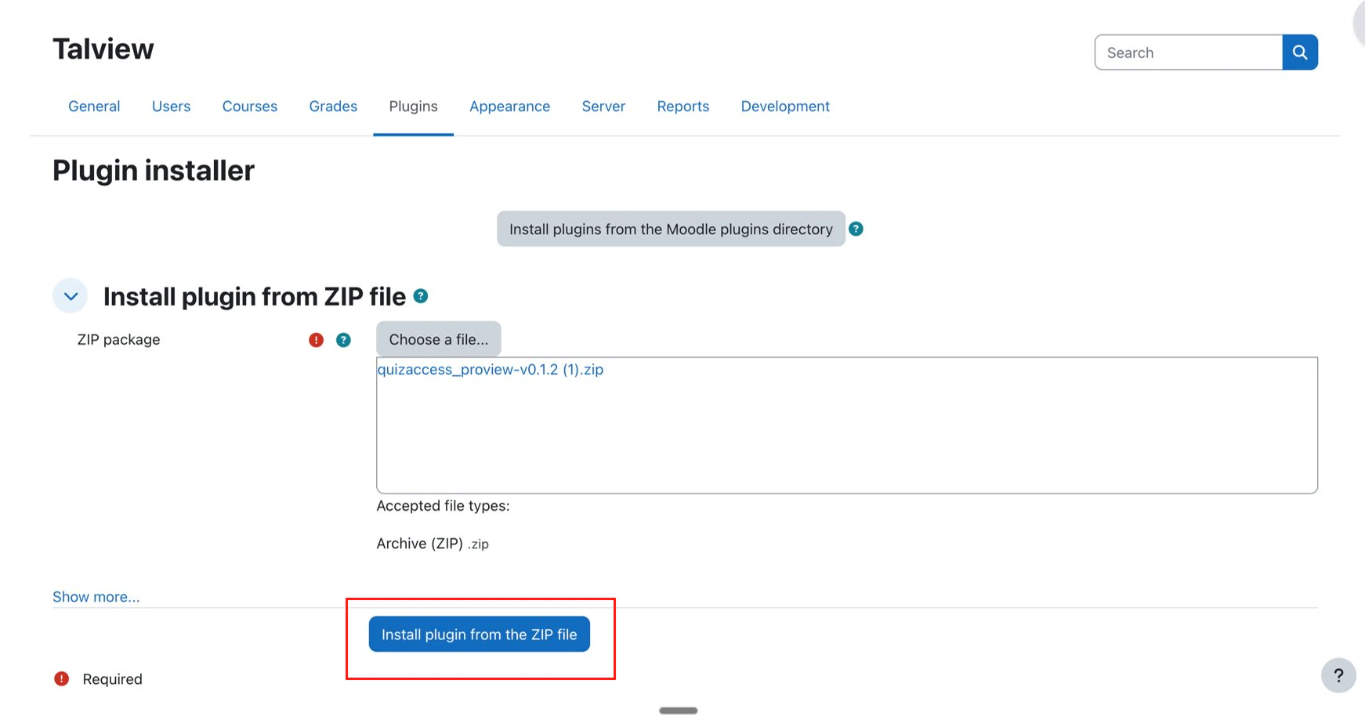Click the Accepted file types text
This screenshot has height=716, width=1365.
point(443,506)
